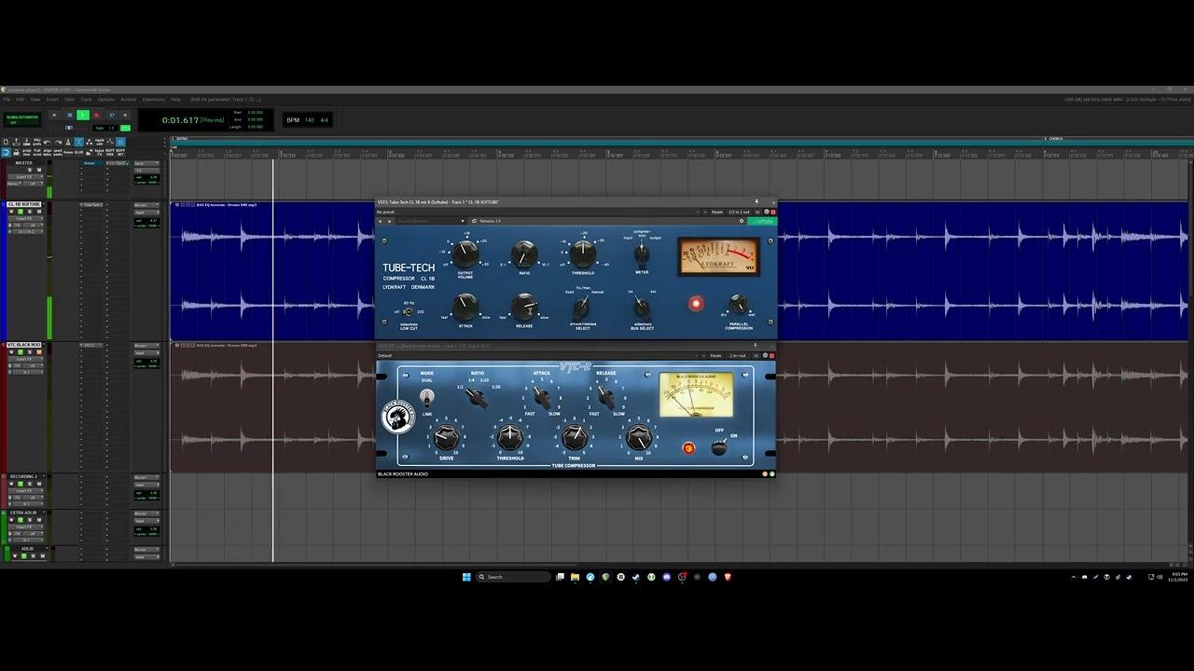
Task: Click the freeze toolbar button
Action: (x=68, y=153)
